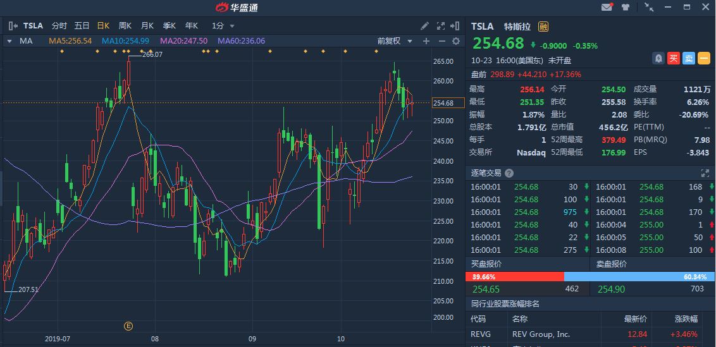Image resolution: width=716 pixels, height=347 pixels.
Task: Set a price alert with bell icon
Action: click(x=658, y=58)
